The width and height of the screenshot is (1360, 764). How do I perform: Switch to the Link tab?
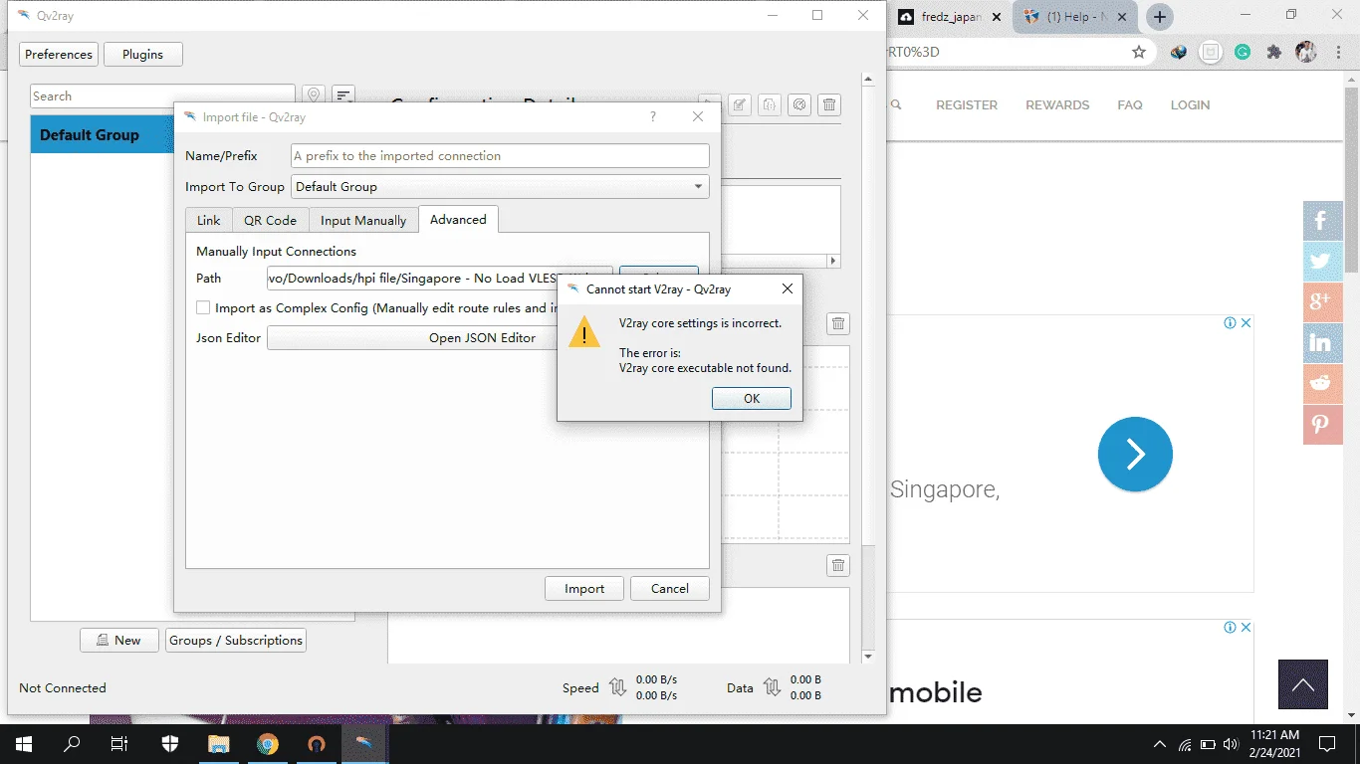(209, 220)
